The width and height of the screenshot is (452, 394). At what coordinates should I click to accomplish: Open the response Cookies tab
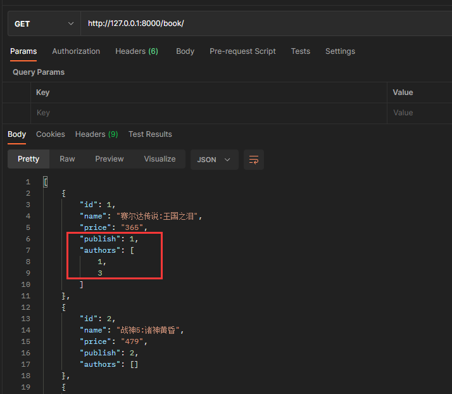(x=51, y=134)
